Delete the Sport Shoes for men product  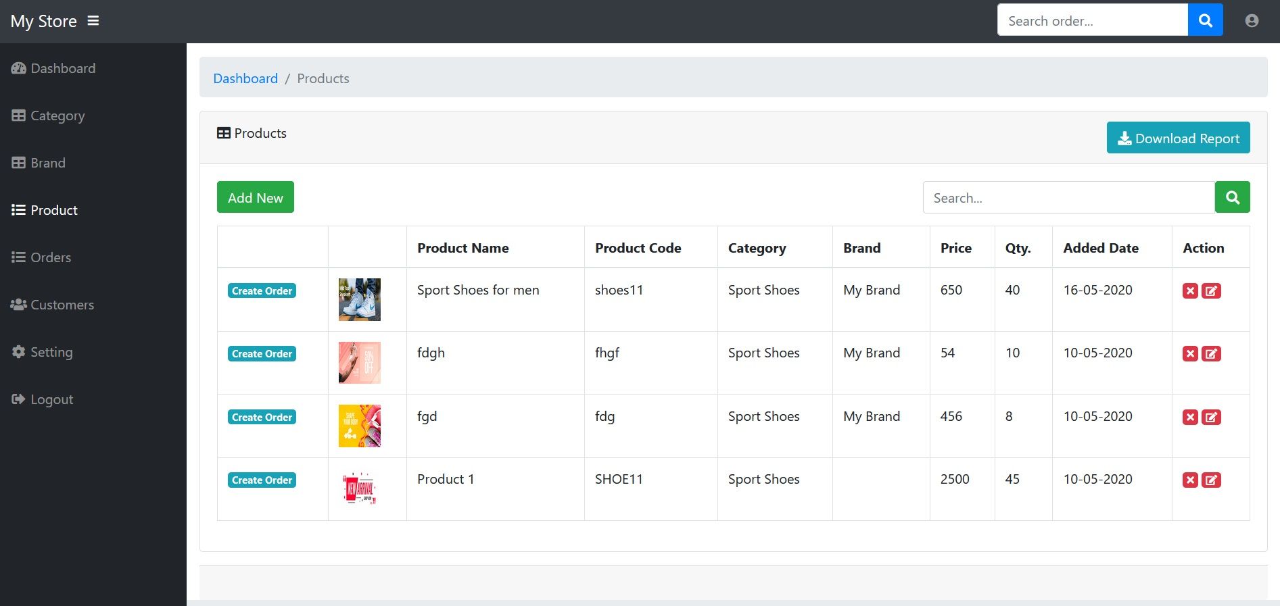(x=1190, y=291)
